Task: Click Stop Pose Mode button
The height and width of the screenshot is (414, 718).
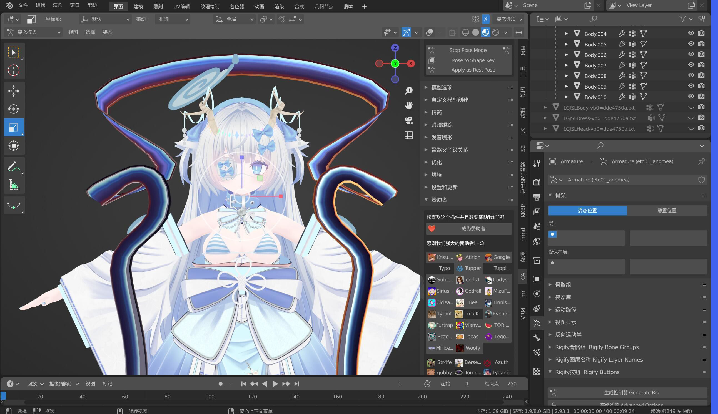Action: pyautogui.click(x=468, y=50)
